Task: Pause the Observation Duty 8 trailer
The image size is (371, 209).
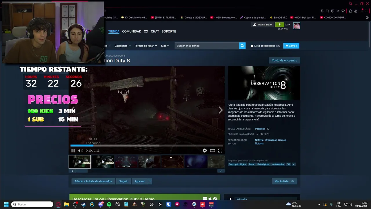Action: [x=73, y=150]
